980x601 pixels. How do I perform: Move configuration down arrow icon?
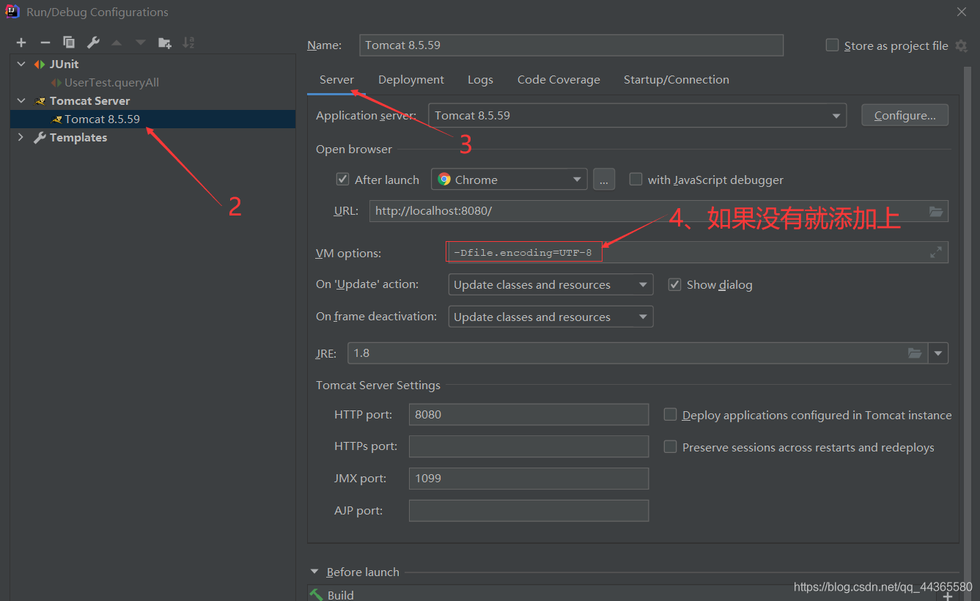click(140, 43)
